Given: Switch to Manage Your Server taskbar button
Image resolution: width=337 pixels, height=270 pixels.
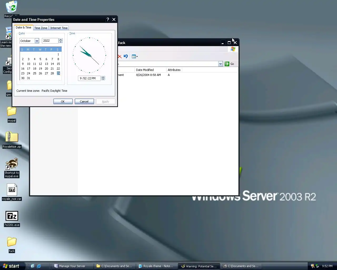Looking at the screenshot, I should coord(73,266).
